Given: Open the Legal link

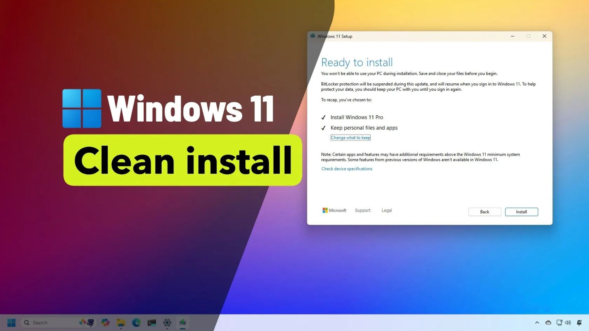Looking at the screenshot, I should 387,210.
